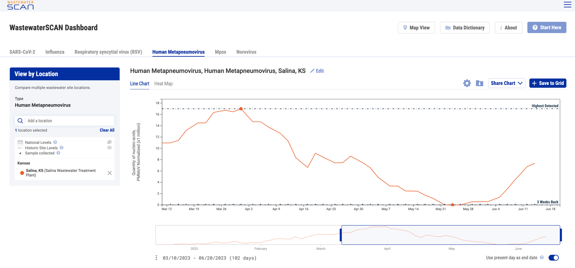Expand the Share Chart dropdown
The width and height of the screenshot is (575, 268).
tap(507, 83)
